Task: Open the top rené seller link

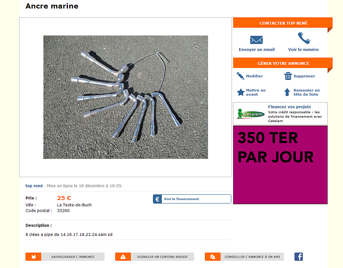Action: click(34, 186)
